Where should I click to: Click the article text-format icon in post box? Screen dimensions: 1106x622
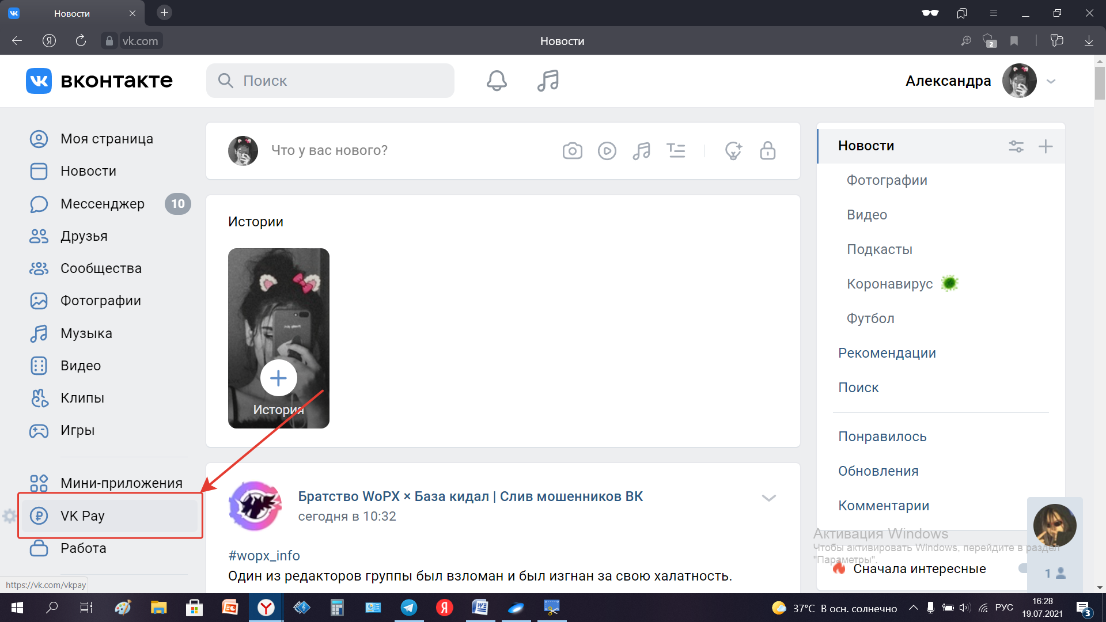[676, 151]
